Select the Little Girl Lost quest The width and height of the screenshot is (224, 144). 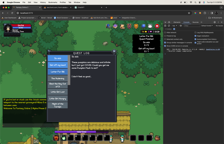pyautogui.click(x=58, y=92)
